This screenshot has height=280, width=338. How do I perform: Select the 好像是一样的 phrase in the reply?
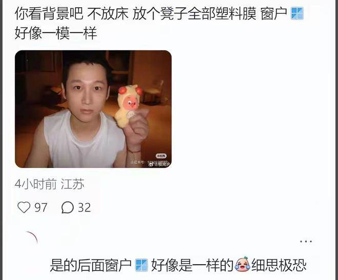(192, 265)
